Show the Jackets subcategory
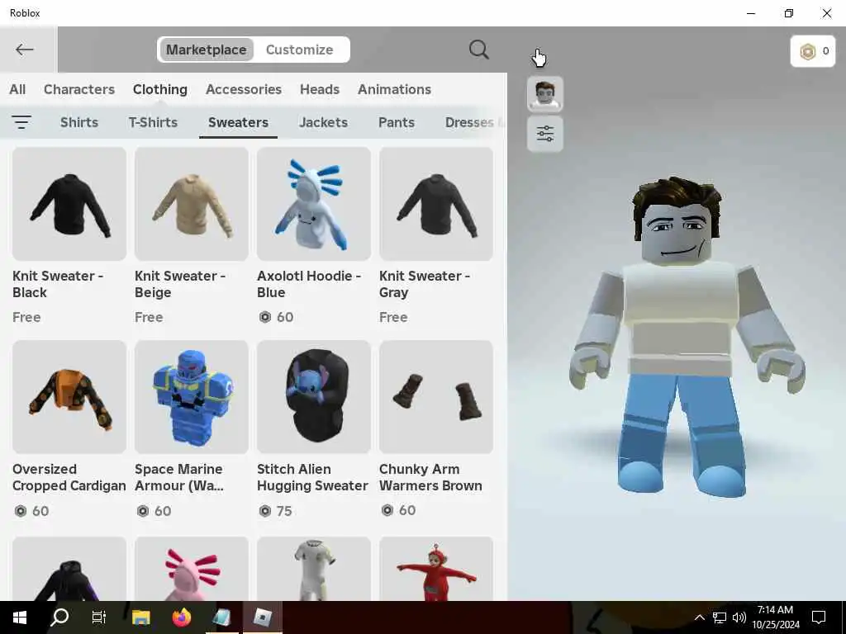Viewport: 846px width, 634px height. tap(323, 122)
